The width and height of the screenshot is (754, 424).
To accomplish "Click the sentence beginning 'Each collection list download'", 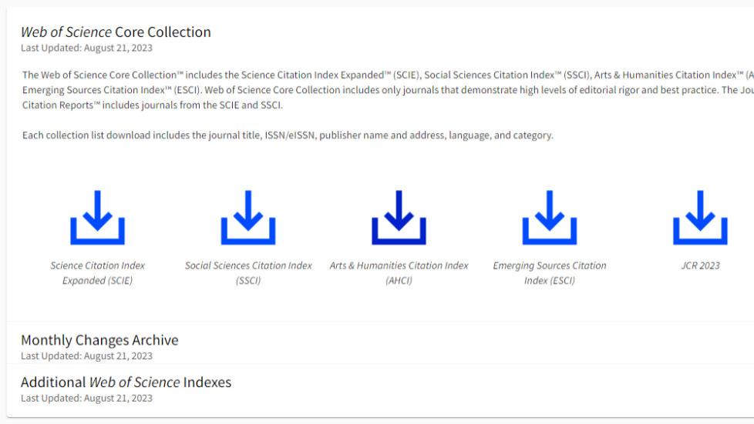I will tap(288, 135).
